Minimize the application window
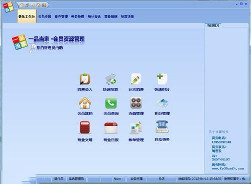Screen dimensions: 251x184 [236, 4]
